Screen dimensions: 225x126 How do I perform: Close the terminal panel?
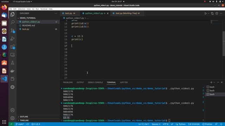tap(222, 83)
